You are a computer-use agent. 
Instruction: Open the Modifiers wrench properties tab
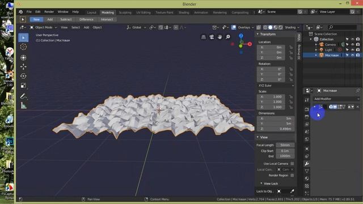coord(307,164)
